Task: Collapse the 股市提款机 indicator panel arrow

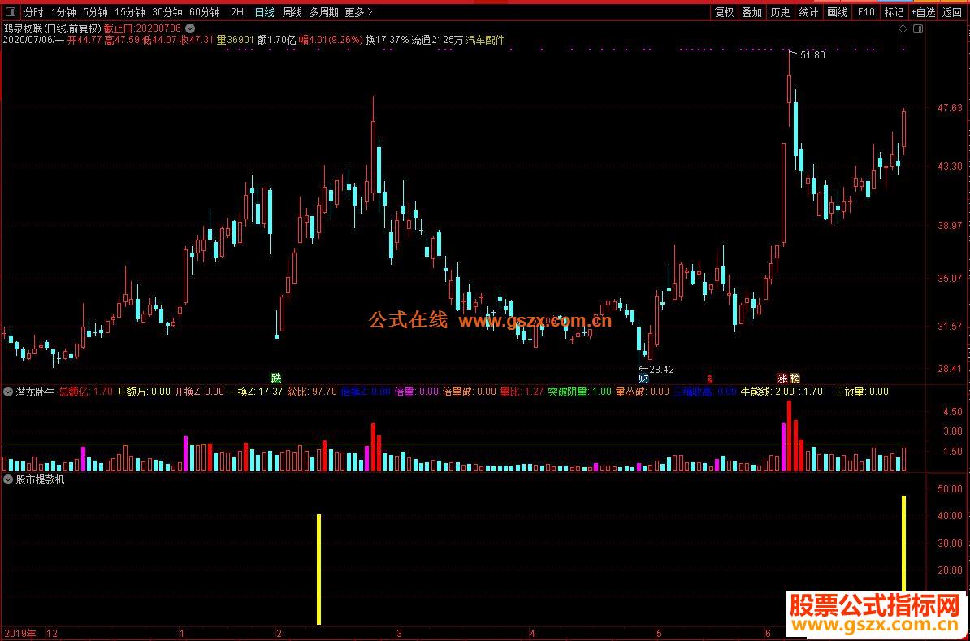Action: tap(9, 479)
